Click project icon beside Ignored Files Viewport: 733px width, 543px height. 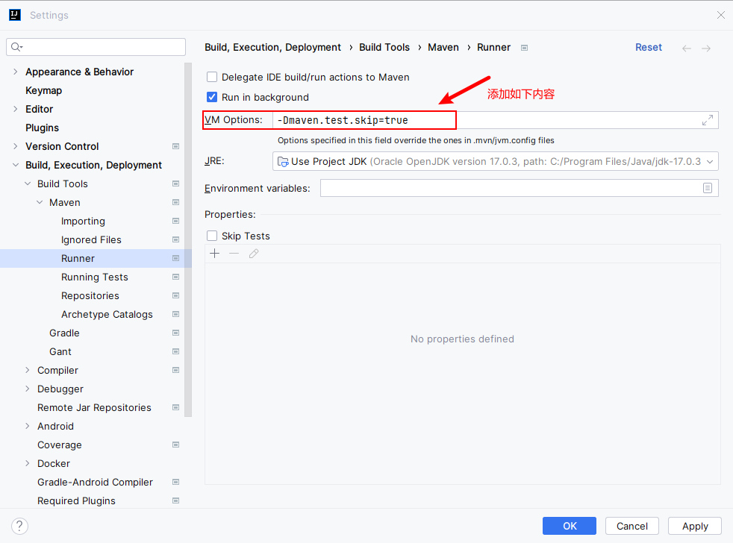175,239
